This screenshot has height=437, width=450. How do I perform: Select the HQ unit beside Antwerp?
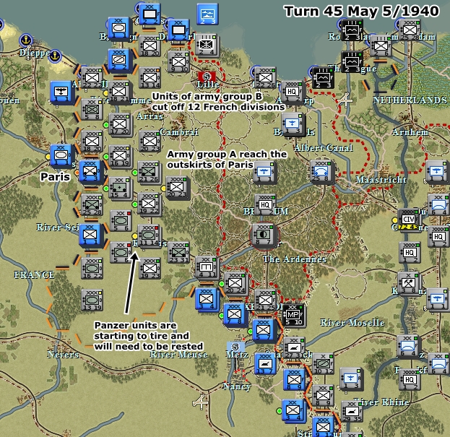pos(292,92)
